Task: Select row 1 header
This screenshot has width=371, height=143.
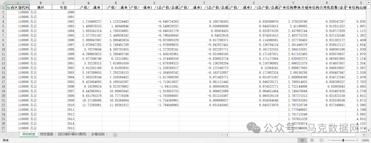Action: click(x=3, y=7)
